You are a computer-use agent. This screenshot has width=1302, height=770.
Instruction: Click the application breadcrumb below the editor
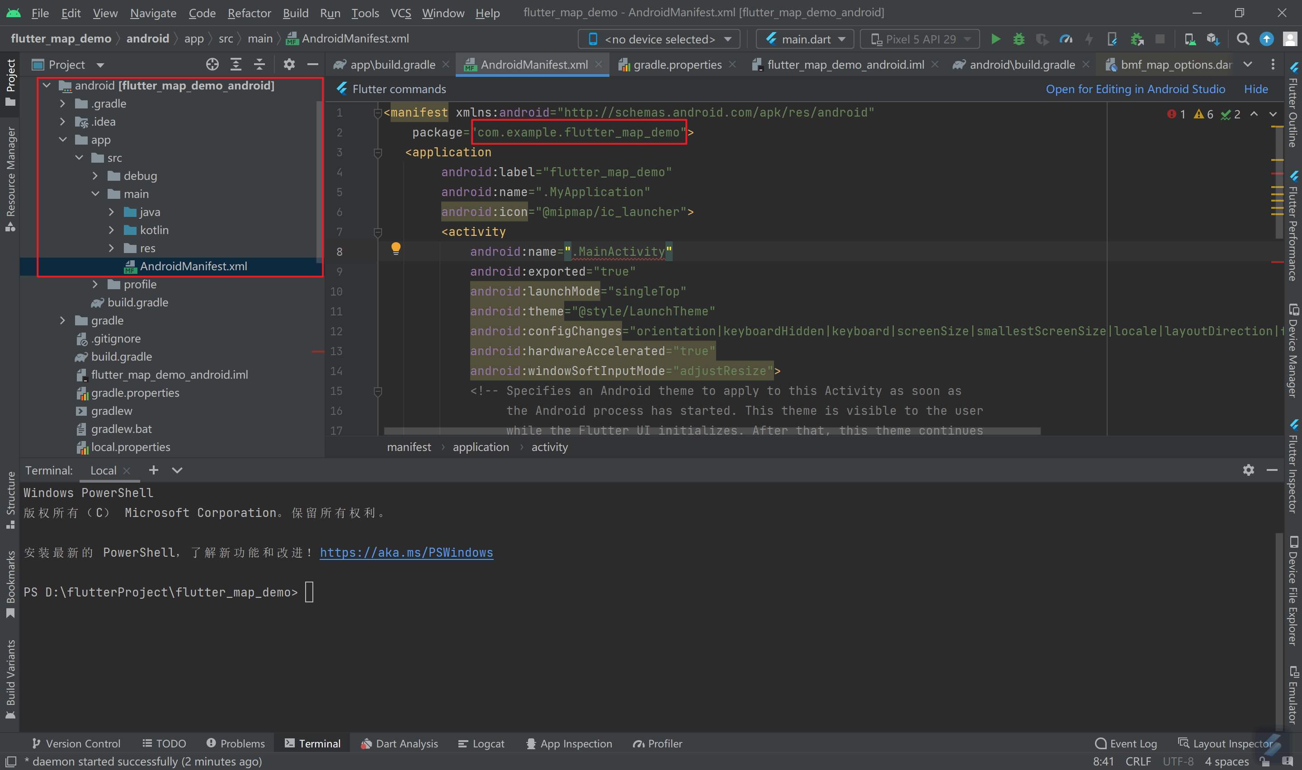coord(481,447)
